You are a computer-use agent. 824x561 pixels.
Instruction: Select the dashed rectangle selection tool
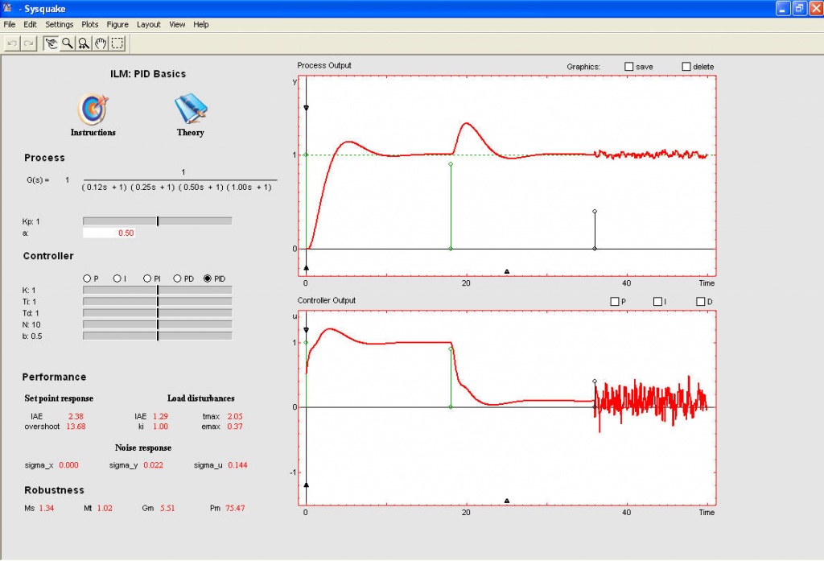click(117, 43)
